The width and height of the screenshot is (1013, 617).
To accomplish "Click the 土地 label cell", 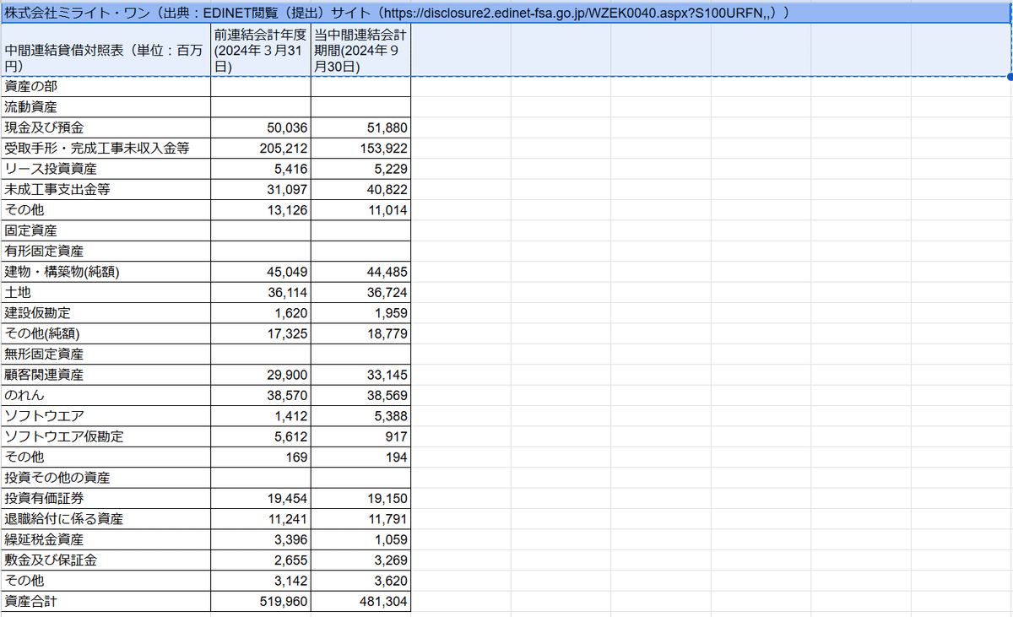I will click(x=106, y=292).
